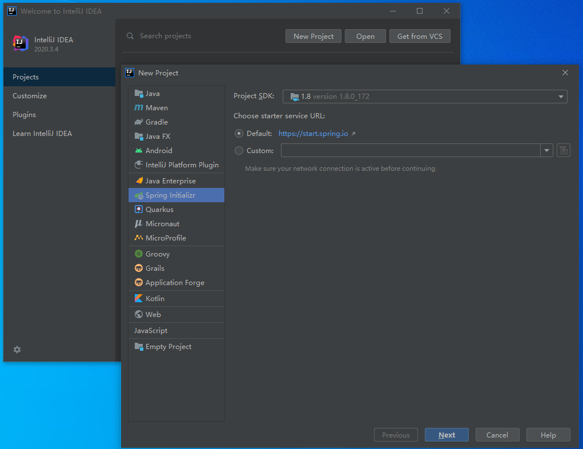Image resolution: width=583 pixels, height=449 pixels.
Task: Click the Application Forge icon
Action: point(139,282)
